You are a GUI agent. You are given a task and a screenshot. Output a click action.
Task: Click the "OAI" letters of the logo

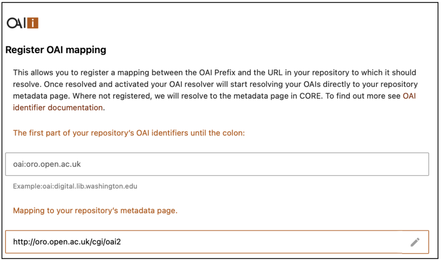(x=16, y=23)
